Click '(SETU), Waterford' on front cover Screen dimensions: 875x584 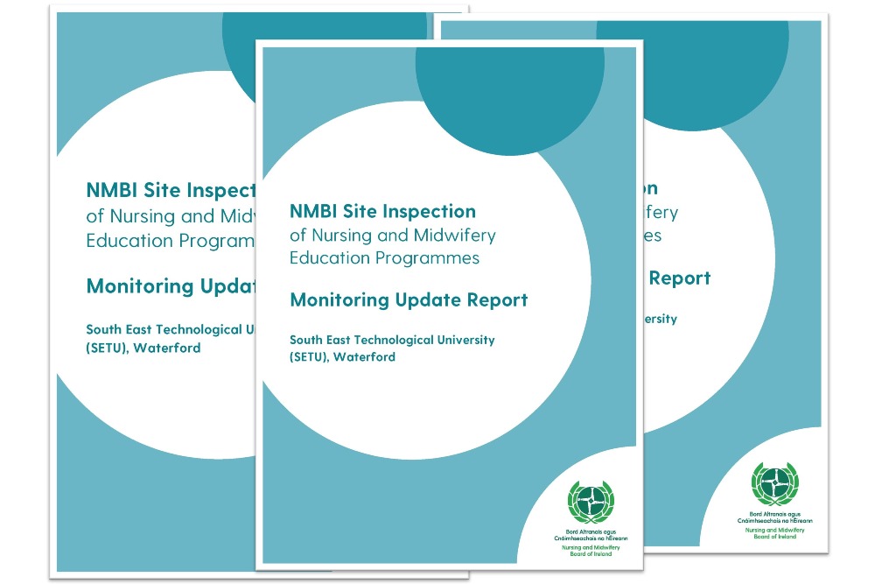click(342, 356)
